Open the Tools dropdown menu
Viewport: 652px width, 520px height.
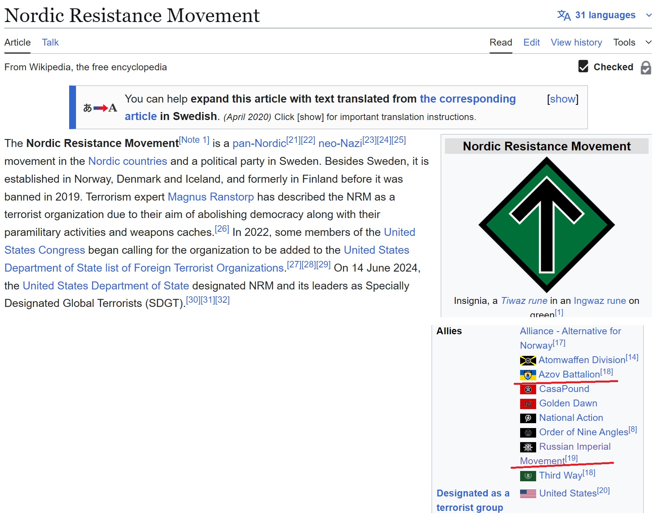tap(632, 42)
